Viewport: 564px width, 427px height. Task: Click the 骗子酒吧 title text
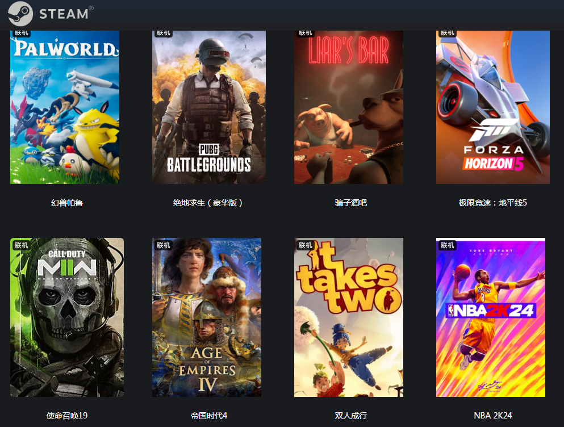350,203
